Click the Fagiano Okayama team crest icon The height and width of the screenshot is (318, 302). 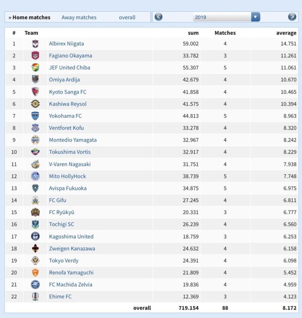[x=35, y=56]
